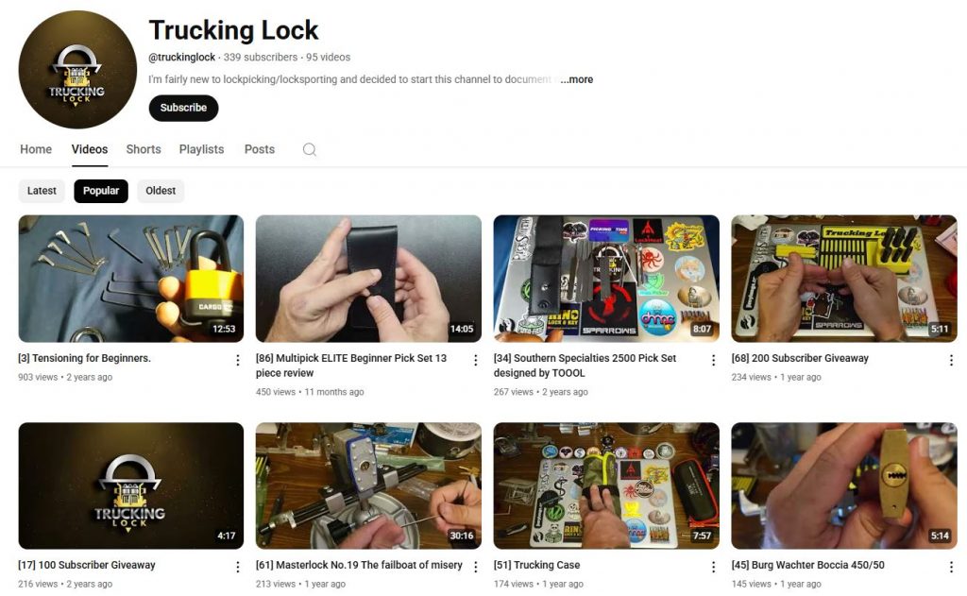Open three-dot menu for 100 Subscriber Giveaway
Image resolution: width=967 pixels, height=596 pixels.
pyautogui.click(x=237, y=567)
